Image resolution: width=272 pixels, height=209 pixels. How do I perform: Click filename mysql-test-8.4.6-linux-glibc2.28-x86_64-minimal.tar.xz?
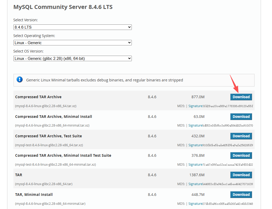coord(56,165)
